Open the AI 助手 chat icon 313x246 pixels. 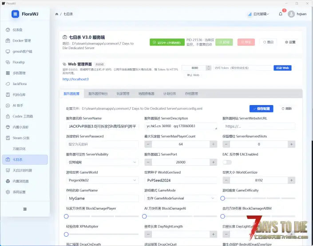[x=8, y=105]
